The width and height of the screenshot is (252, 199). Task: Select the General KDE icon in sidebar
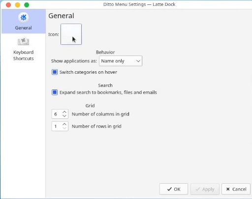point(24,17)
